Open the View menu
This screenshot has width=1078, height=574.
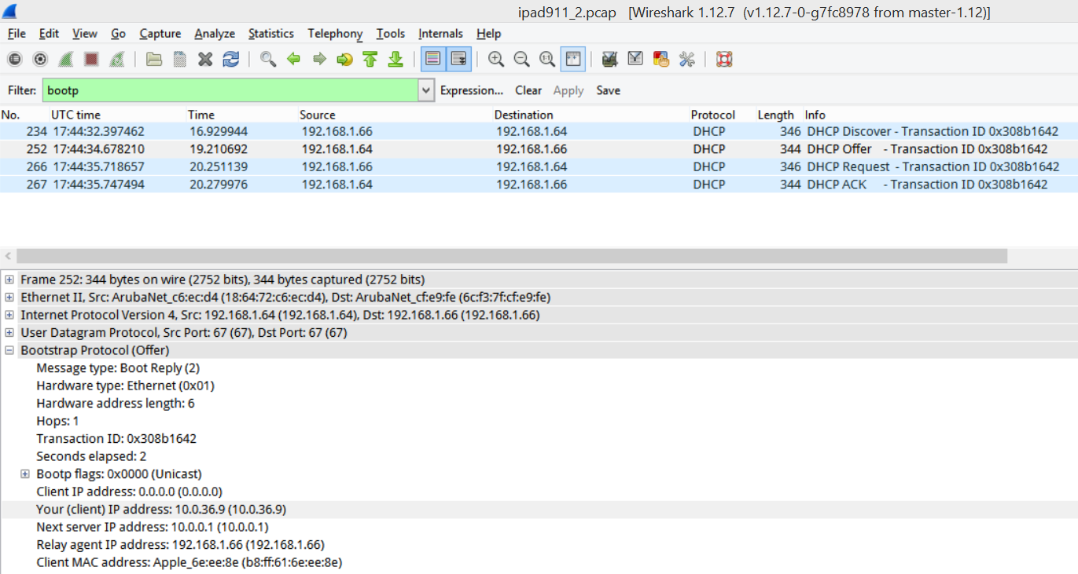pos(85,34)
